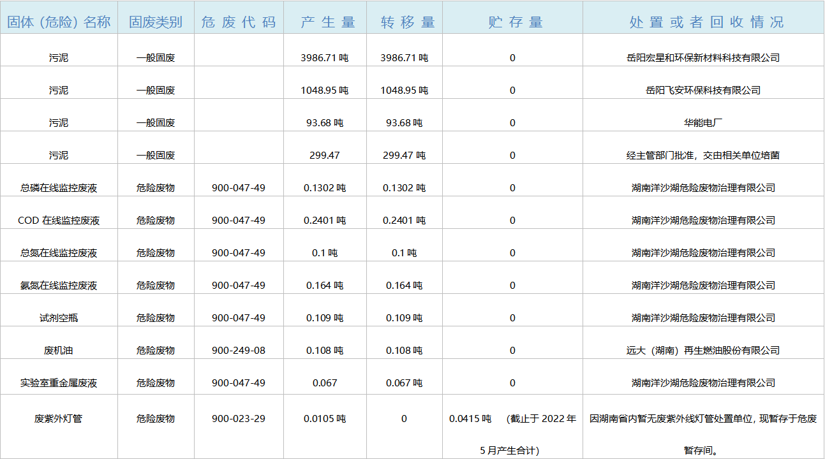Select the 试剂空瓶 cell

pos(59,318)
